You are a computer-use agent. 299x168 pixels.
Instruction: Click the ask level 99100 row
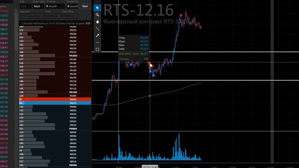tap(55, 92)
